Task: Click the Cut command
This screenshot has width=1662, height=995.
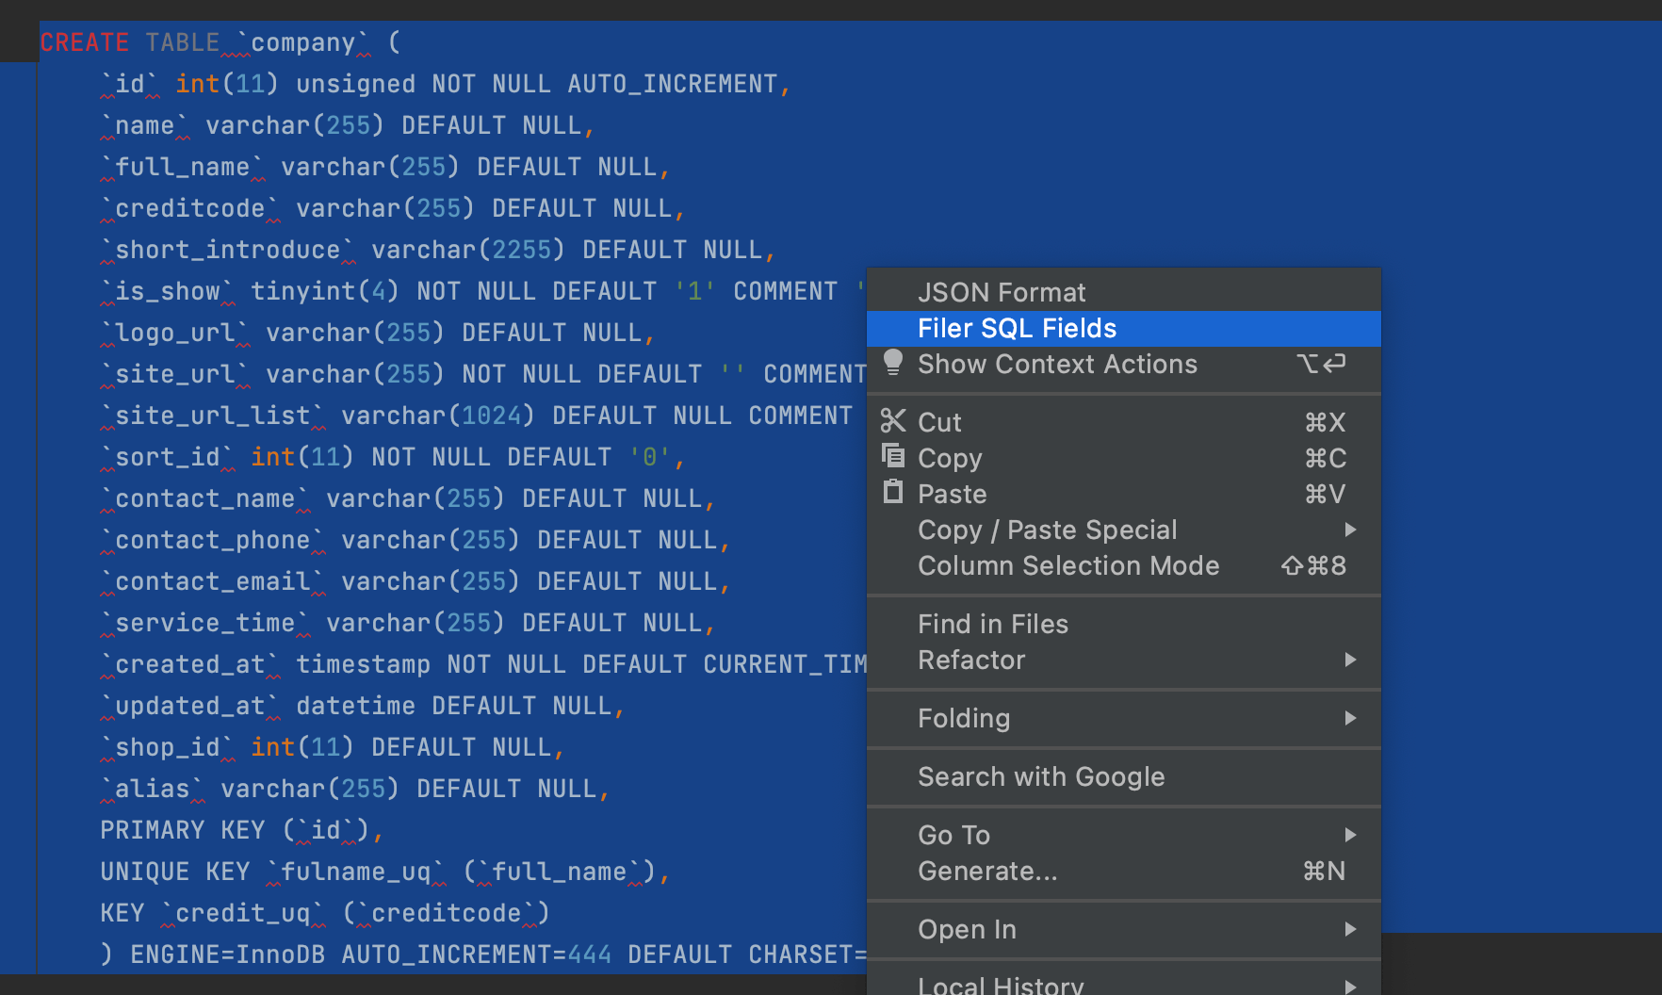Action: pos(939,421)
